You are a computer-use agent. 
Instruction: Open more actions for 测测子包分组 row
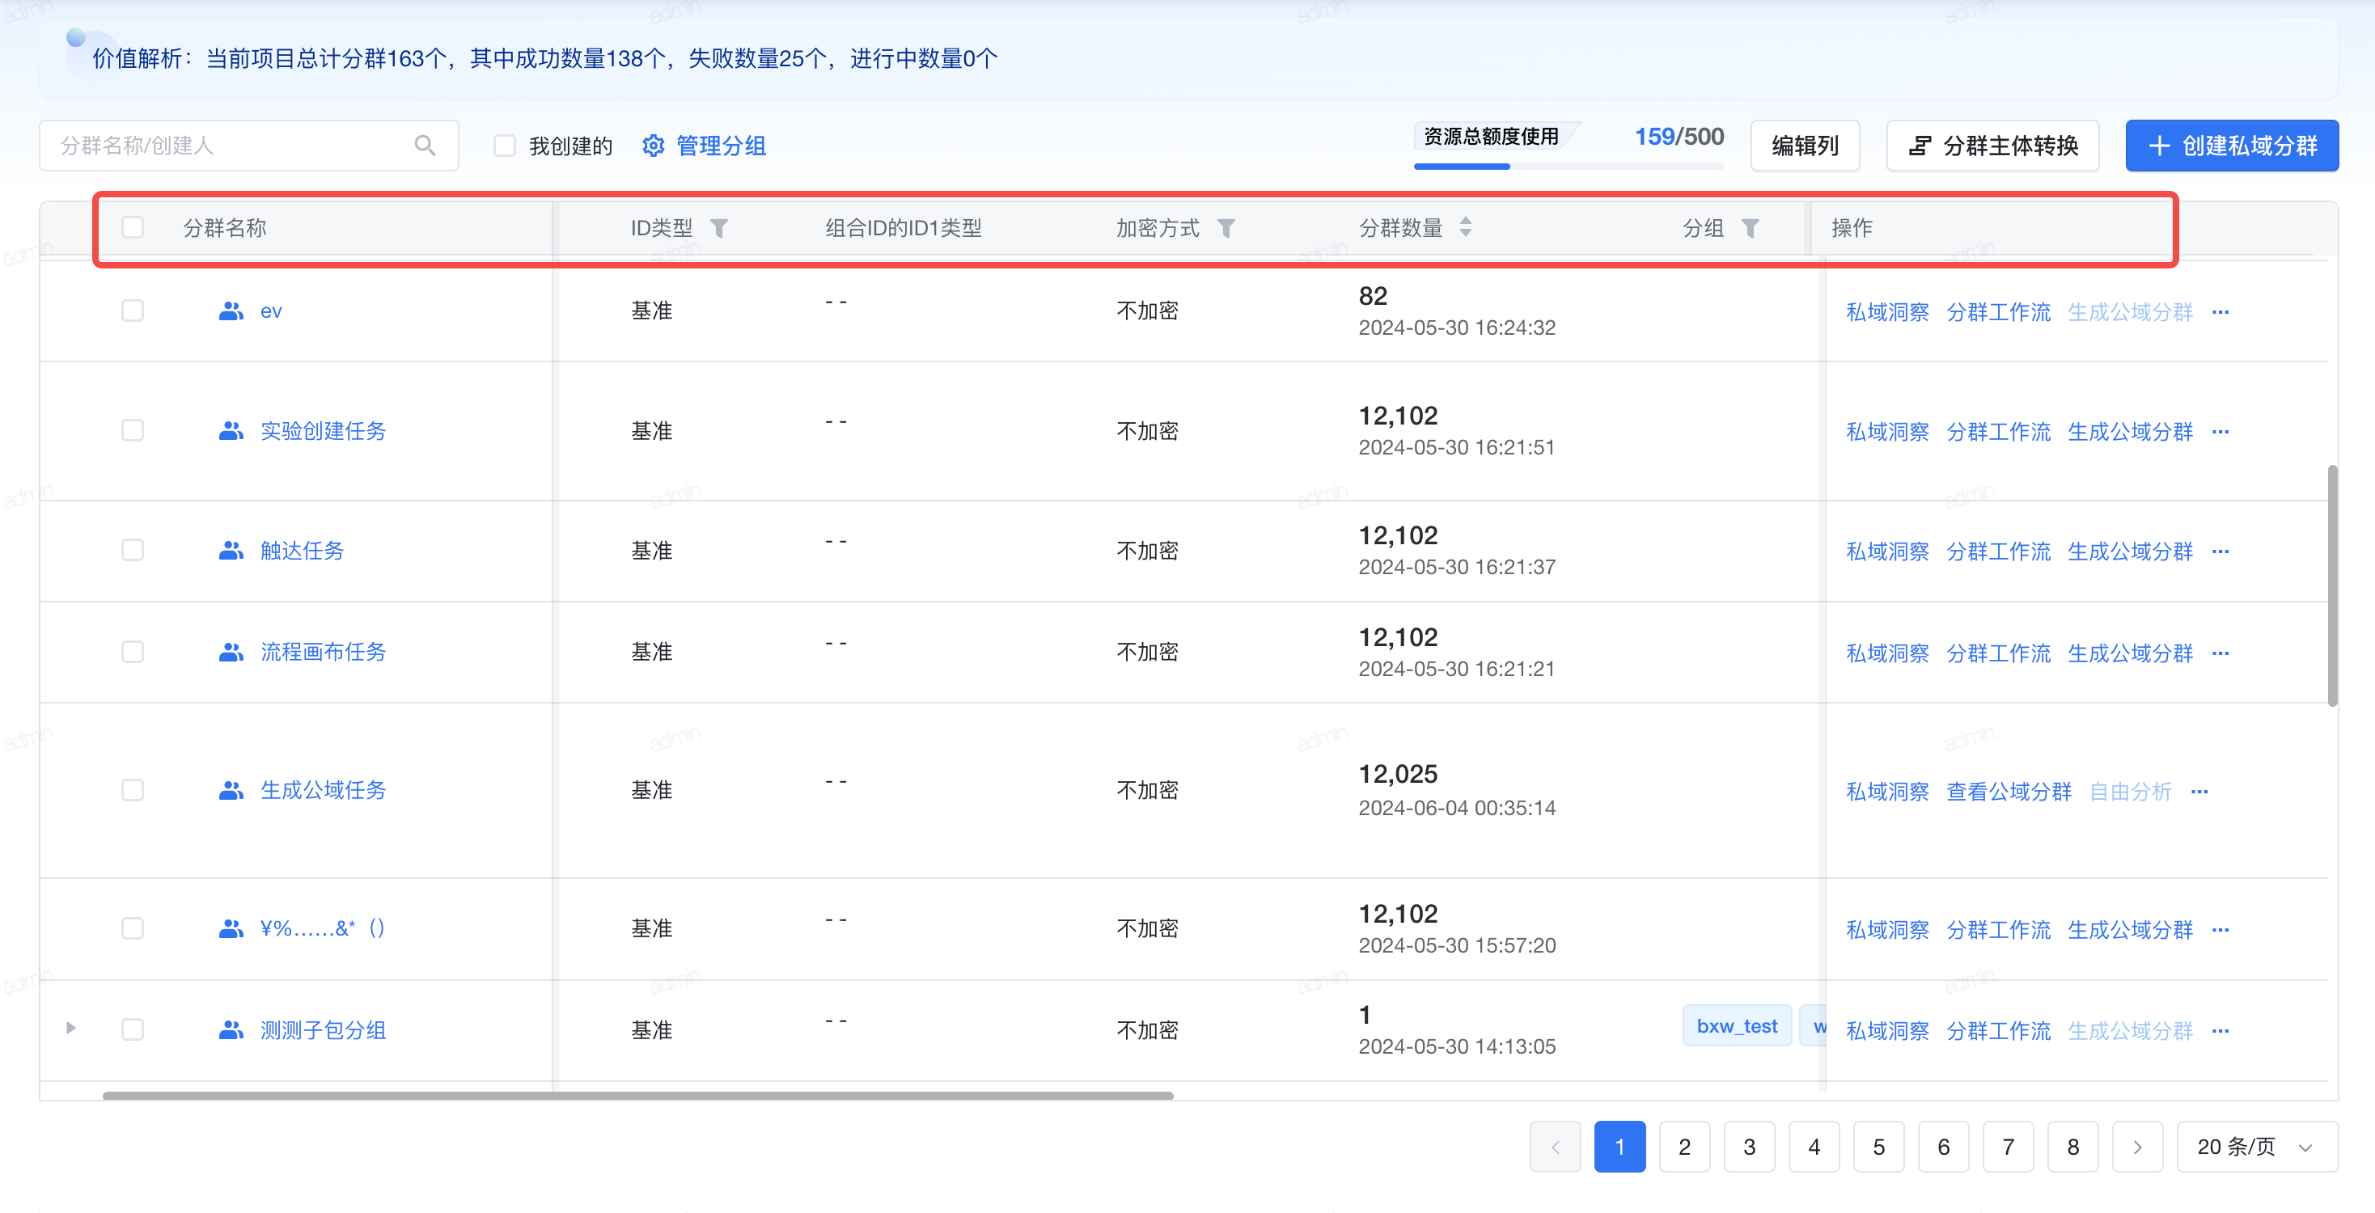click(2220, 1031)
